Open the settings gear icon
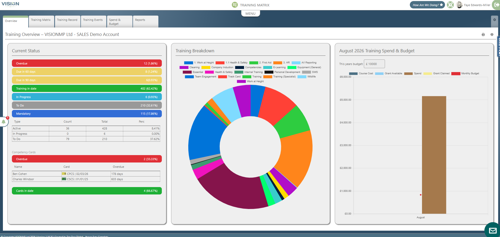Viewport: 500px width, 237px height. (494, 20)
